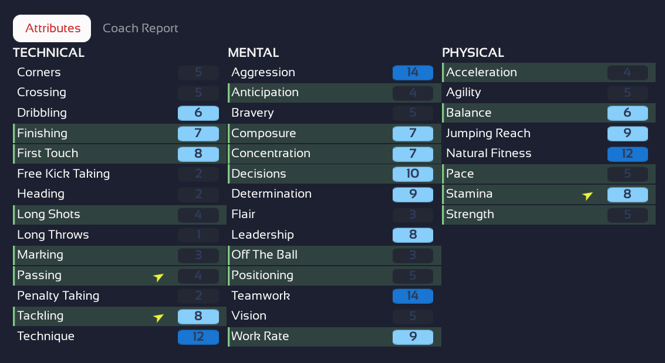Viewport: 665px width, 363px height.
Task: Click the TECHNICAL column heading
Action: coord(49,53)
